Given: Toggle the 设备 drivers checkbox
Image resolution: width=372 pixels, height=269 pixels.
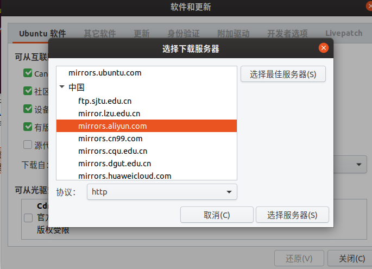Looking at the screenshot, I should tap(28, 109).
